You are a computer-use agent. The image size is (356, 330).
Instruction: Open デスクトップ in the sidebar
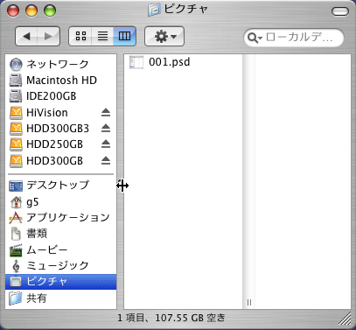[60, 186]
